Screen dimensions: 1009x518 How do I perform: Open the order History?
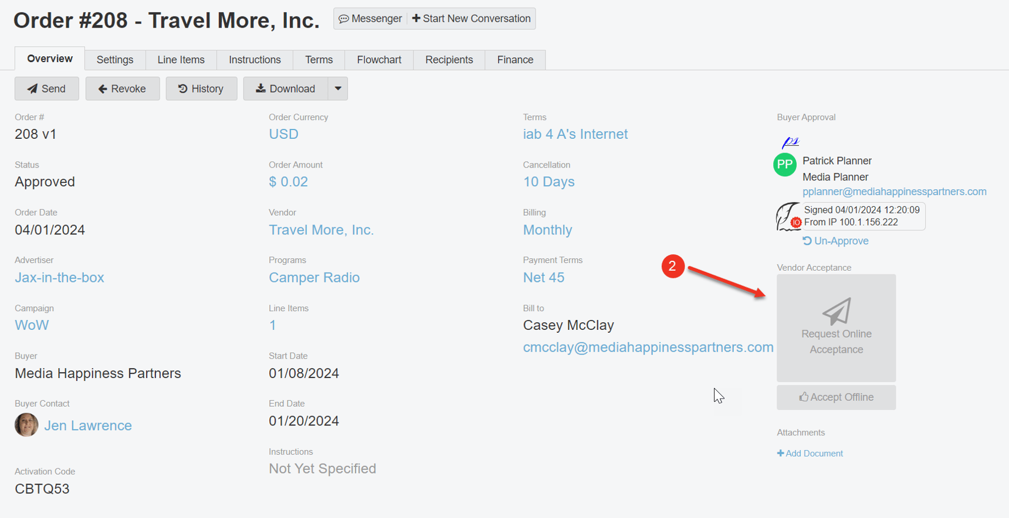coord(201,88)
